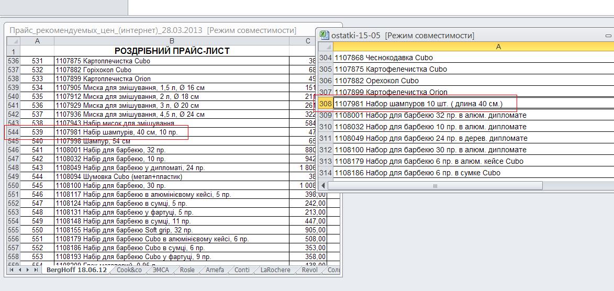Select price cell 353,00
This screenshot has width=614, height=291.
[x=308, y=248]
